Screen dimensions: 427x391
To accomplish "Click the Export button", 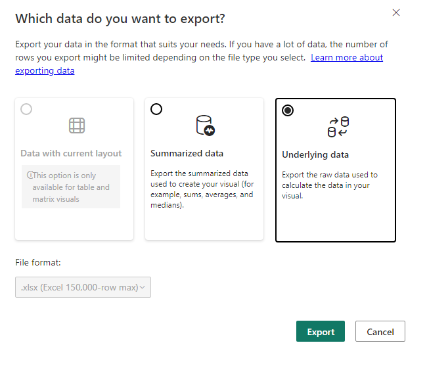I will (x=321, y=332).
